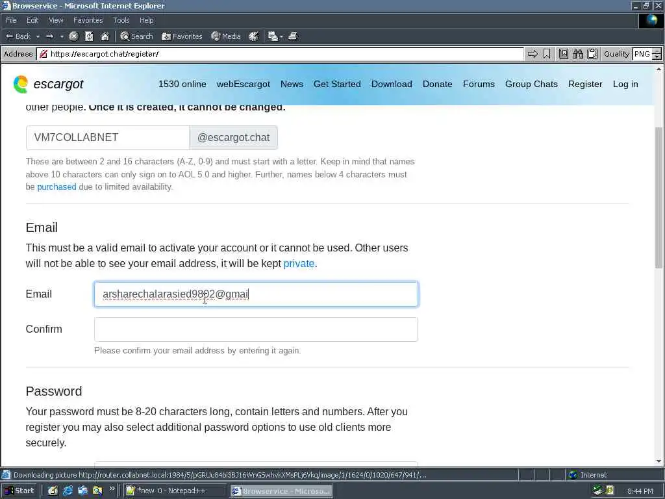Click the scrollbar up arrow

click(x=659, y=69)
